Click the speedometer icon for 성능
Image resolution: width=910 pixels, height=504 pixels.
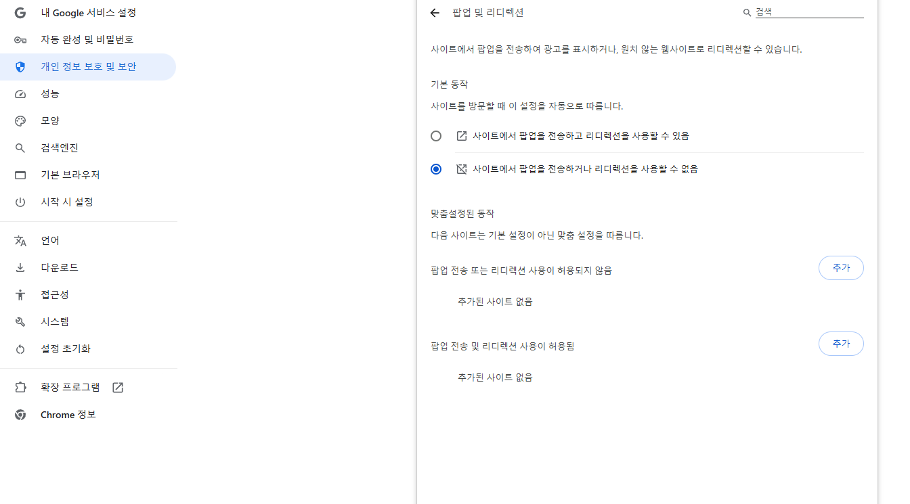pos(20,94)
